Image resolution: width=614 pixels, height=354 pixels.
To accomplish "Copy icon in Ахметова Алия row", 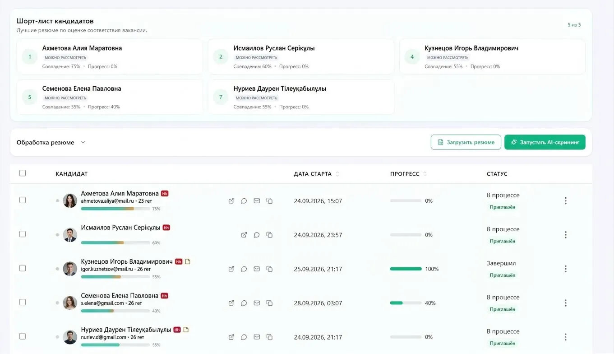I will [269, 201].
